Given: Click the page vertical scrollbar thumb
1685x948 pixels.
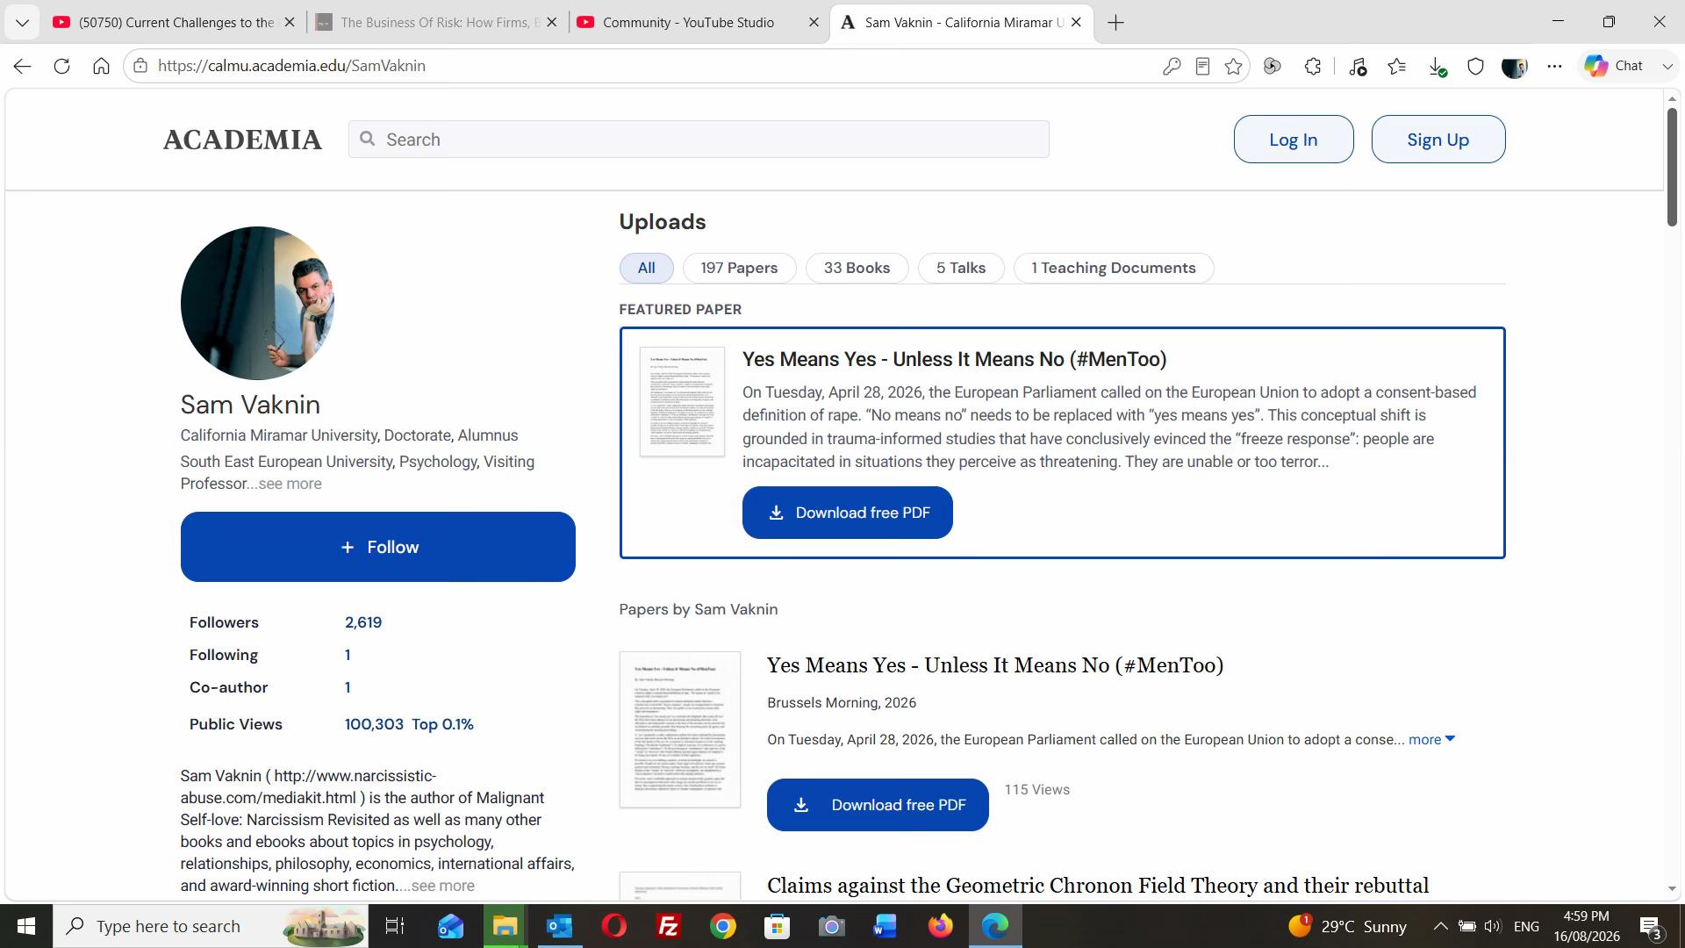Looking at the screenshot, I should (1672, 167).
